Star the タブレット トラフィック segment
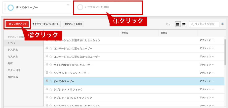The height and width of the screenshot is (108, 228). (50, 89)
